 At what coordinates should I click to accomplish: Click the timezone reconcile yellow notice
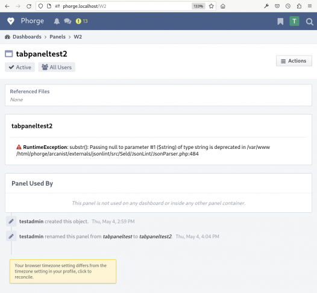point(63,271)
